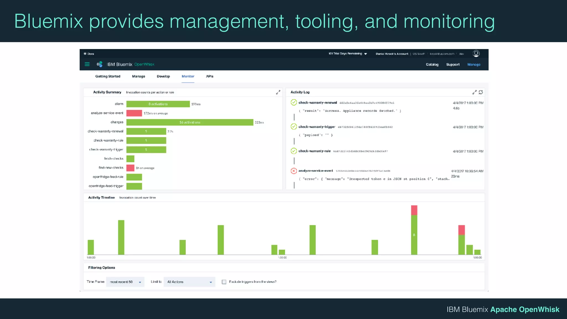Viewport: 567px width, 319px height.
Task: Open the Catalog link in header
Action: tap(432, 65)
